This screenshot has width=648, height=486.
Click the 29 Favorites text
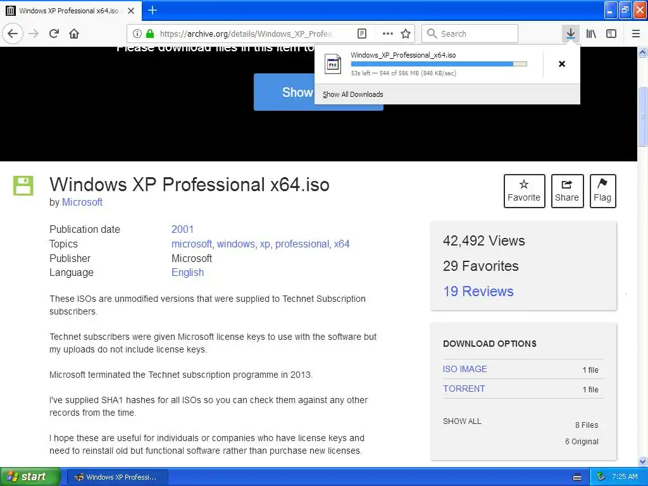pyautogui.click(x=481, y=266)
